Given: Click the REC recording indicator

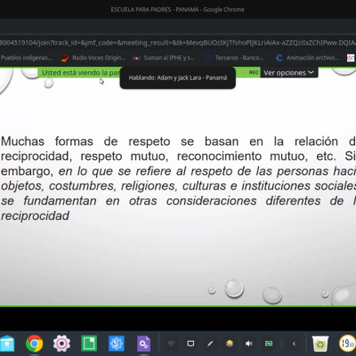Looking at the screenshot, I should (252, 72).
